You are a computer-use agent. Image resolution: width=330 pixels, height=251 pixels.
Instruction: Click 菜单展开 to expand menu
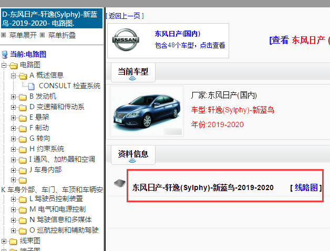point(23,35)
